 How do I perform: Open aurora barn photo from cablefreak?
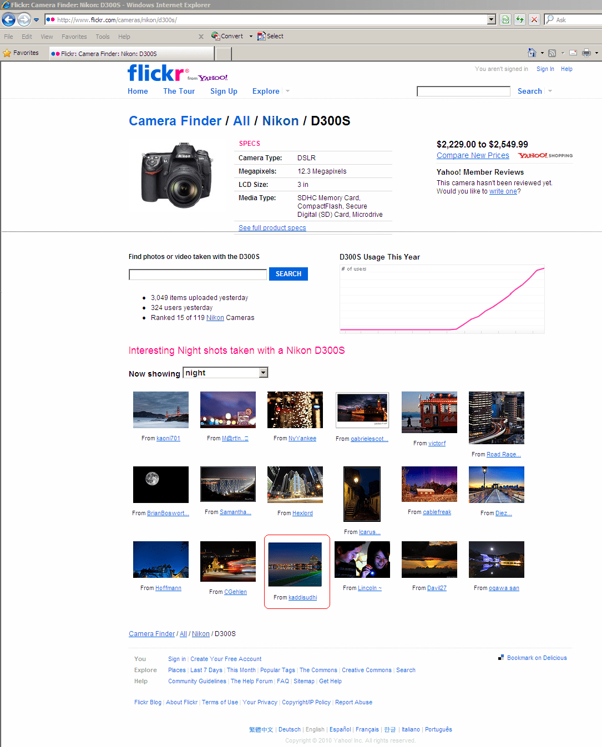pos(429,484)
